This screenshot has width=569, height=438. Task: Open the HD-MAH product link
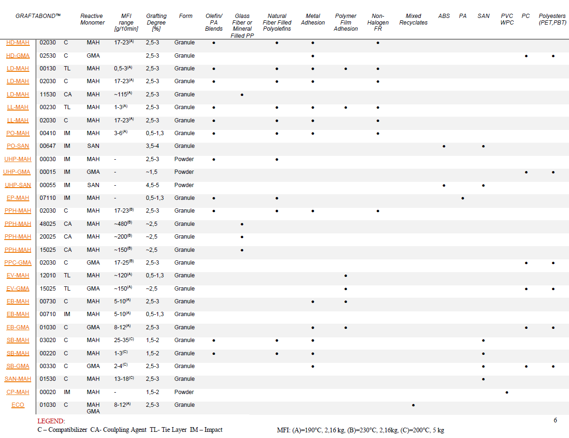[x=18, y=43]
